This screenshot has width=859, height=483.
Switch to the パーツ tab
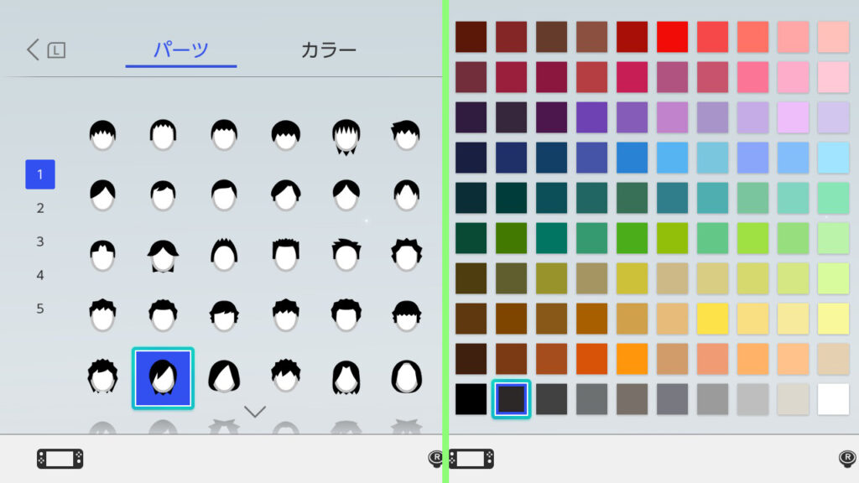(181, 49)
